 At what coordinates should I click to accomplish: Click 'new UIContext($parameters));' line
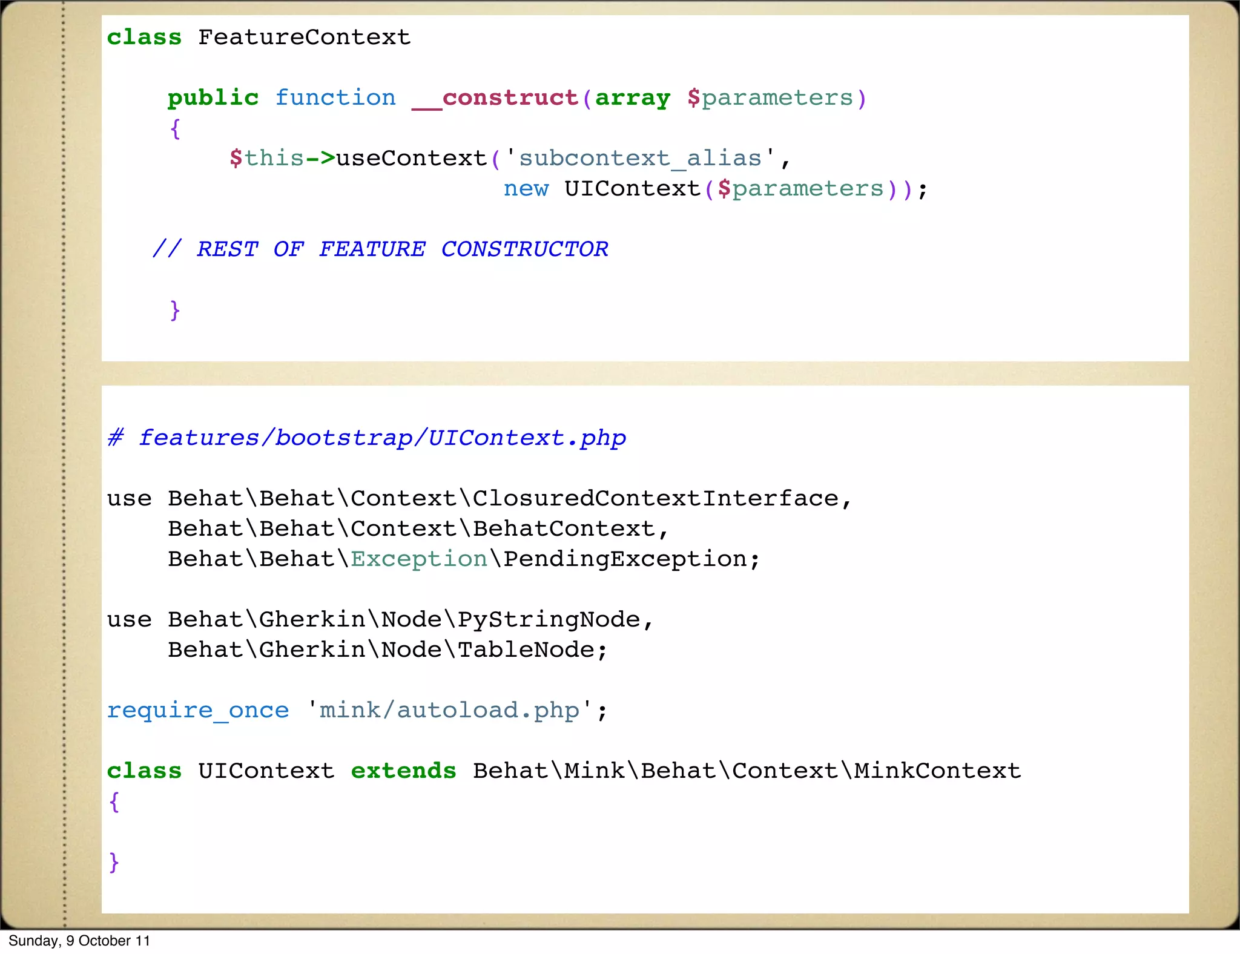click(716, 189)
